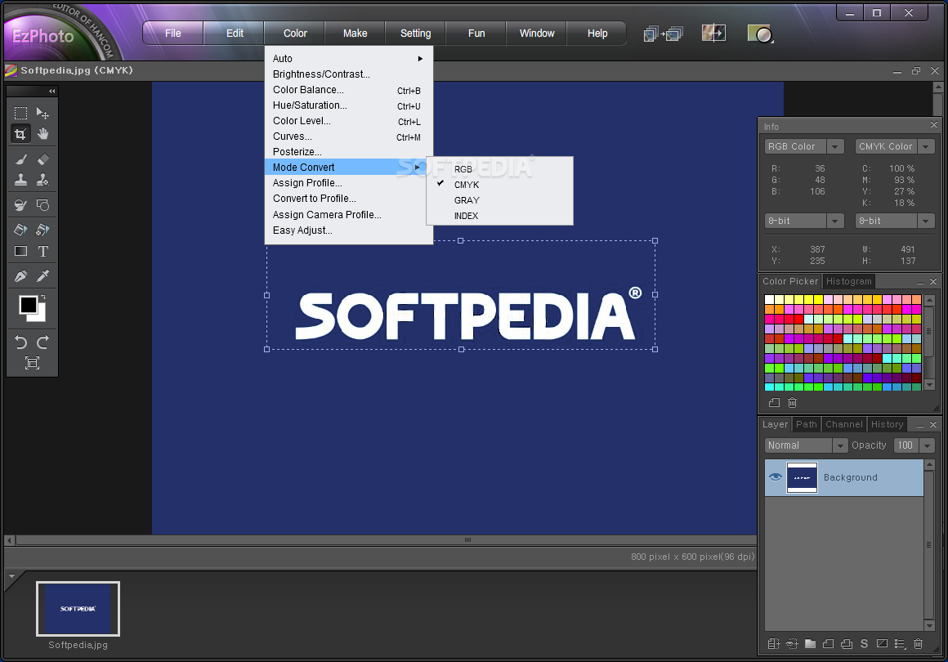Select the pen tool
The width and height of the screenshot is (948, 662).
[x=20, y=276]
